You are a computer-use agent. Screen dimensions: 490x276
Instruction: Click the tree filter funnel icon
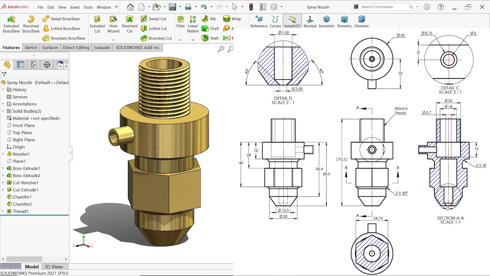4,74
